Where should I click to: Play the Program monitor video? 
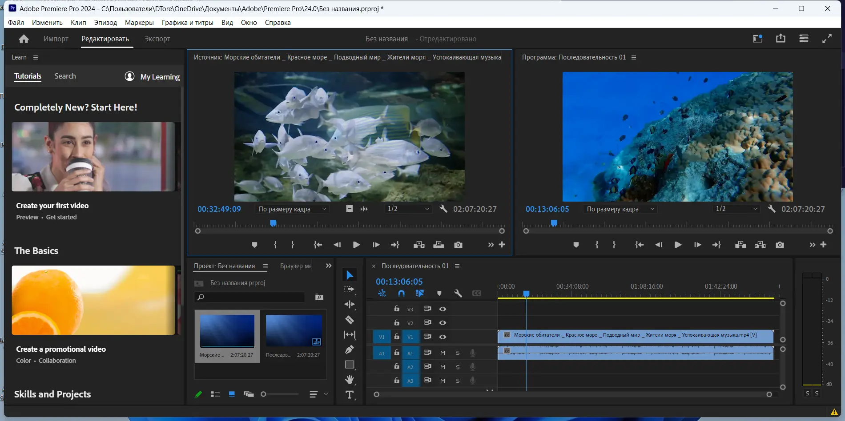(678, 245)
